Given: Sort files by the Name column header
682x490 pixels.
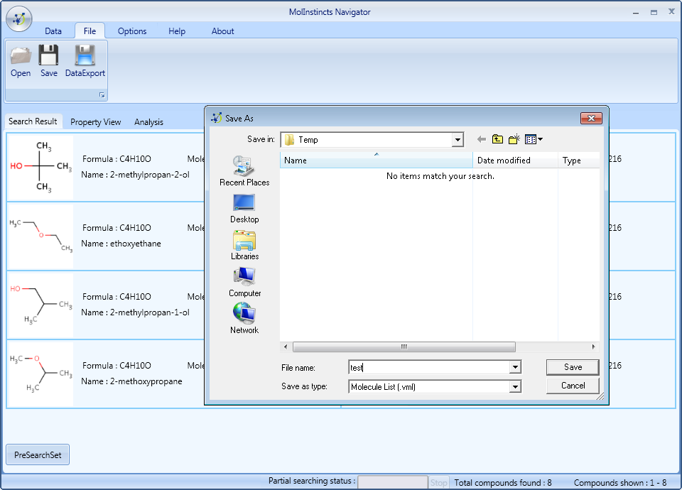Looking at the screenshot, I should tap(377, 160).
